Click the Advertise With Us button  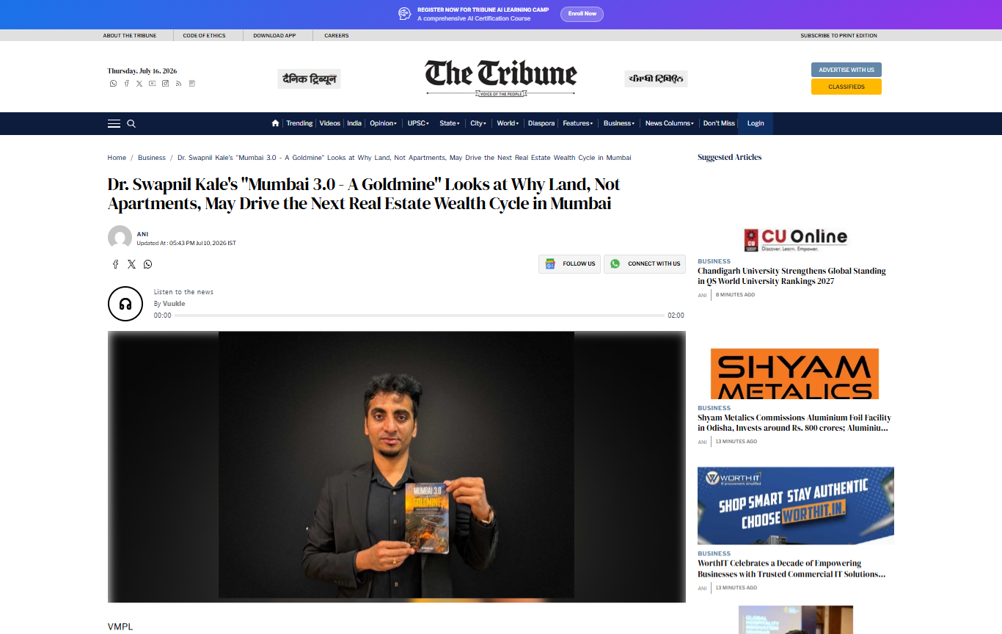click(x=846, y=70)
